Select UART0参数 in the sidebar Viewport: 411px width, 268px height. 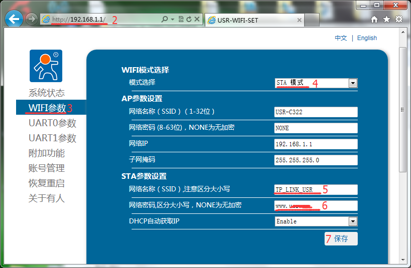point(52,123)
